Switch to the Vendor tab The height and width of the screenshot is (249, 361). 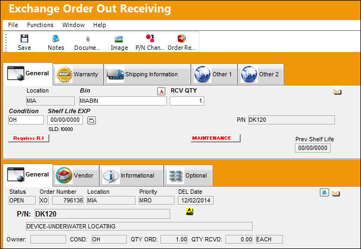pos(76,175)
